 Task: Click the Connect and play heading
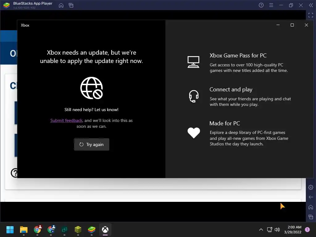231,89
